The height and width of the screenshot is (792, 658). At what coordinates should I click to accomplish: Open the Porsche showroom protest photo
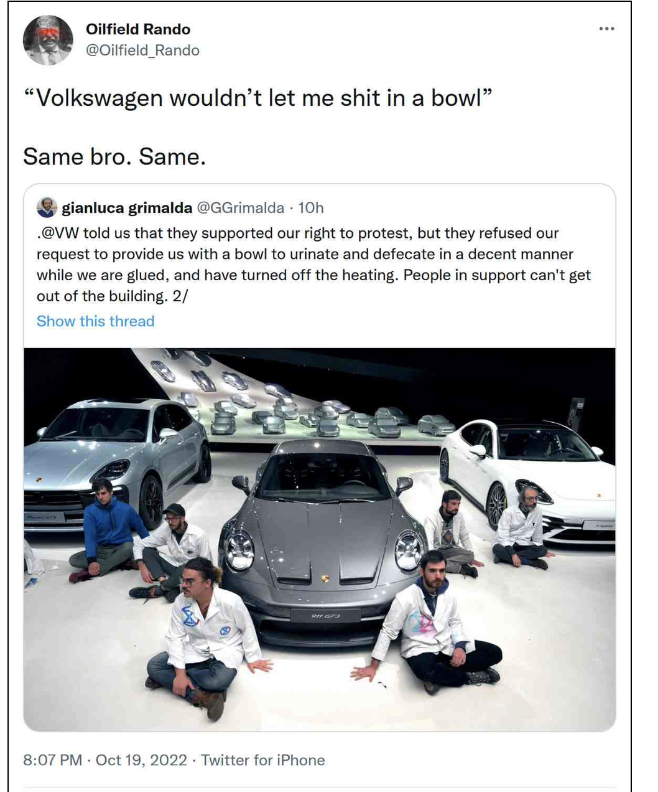pyautogui.click(x=320, y=539)
